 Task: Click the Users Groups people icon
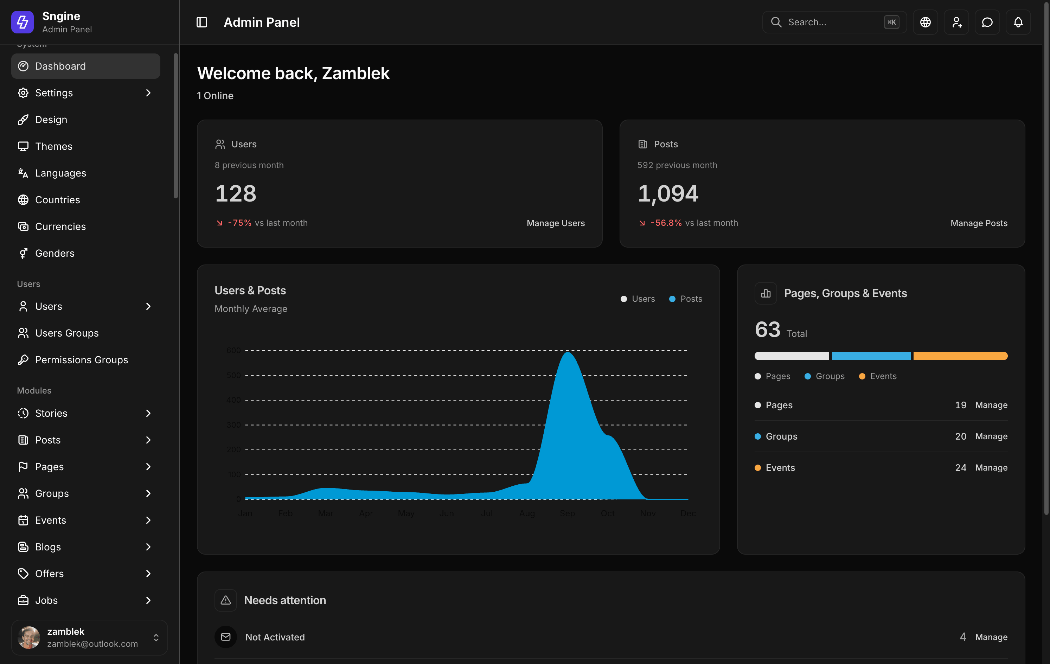click(x=23, y=333)
